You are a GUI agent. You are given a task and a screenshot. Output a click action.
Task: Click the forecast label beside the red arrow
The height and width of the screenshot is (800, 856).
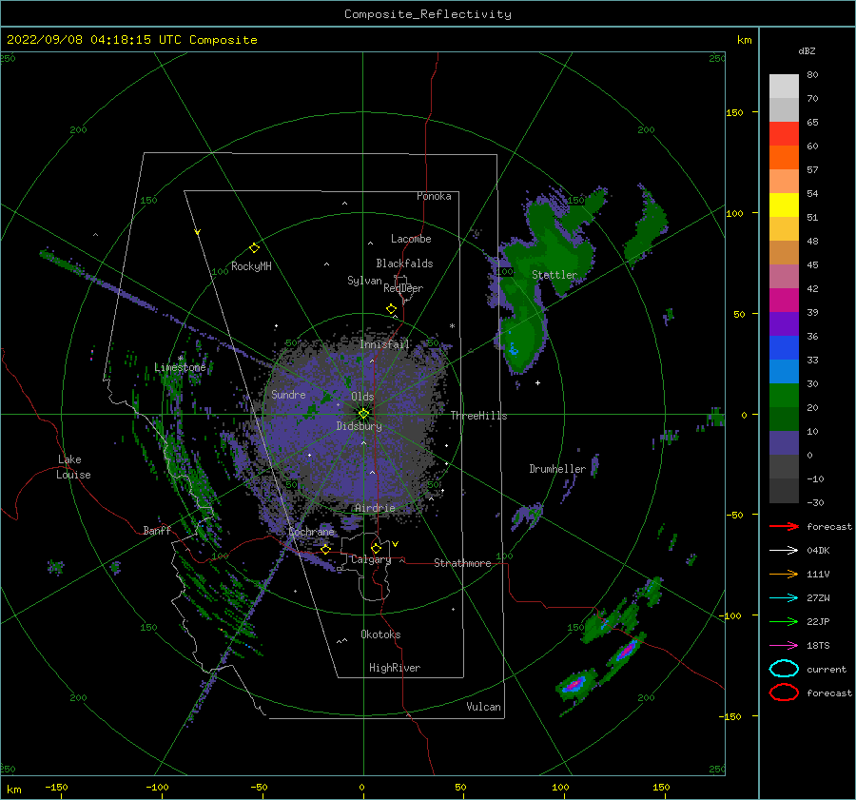pos(829,526)
